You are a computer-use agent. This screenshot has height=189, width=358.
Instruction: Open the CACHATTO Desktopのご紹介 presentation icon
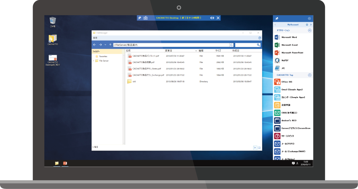tap(53, 60)
